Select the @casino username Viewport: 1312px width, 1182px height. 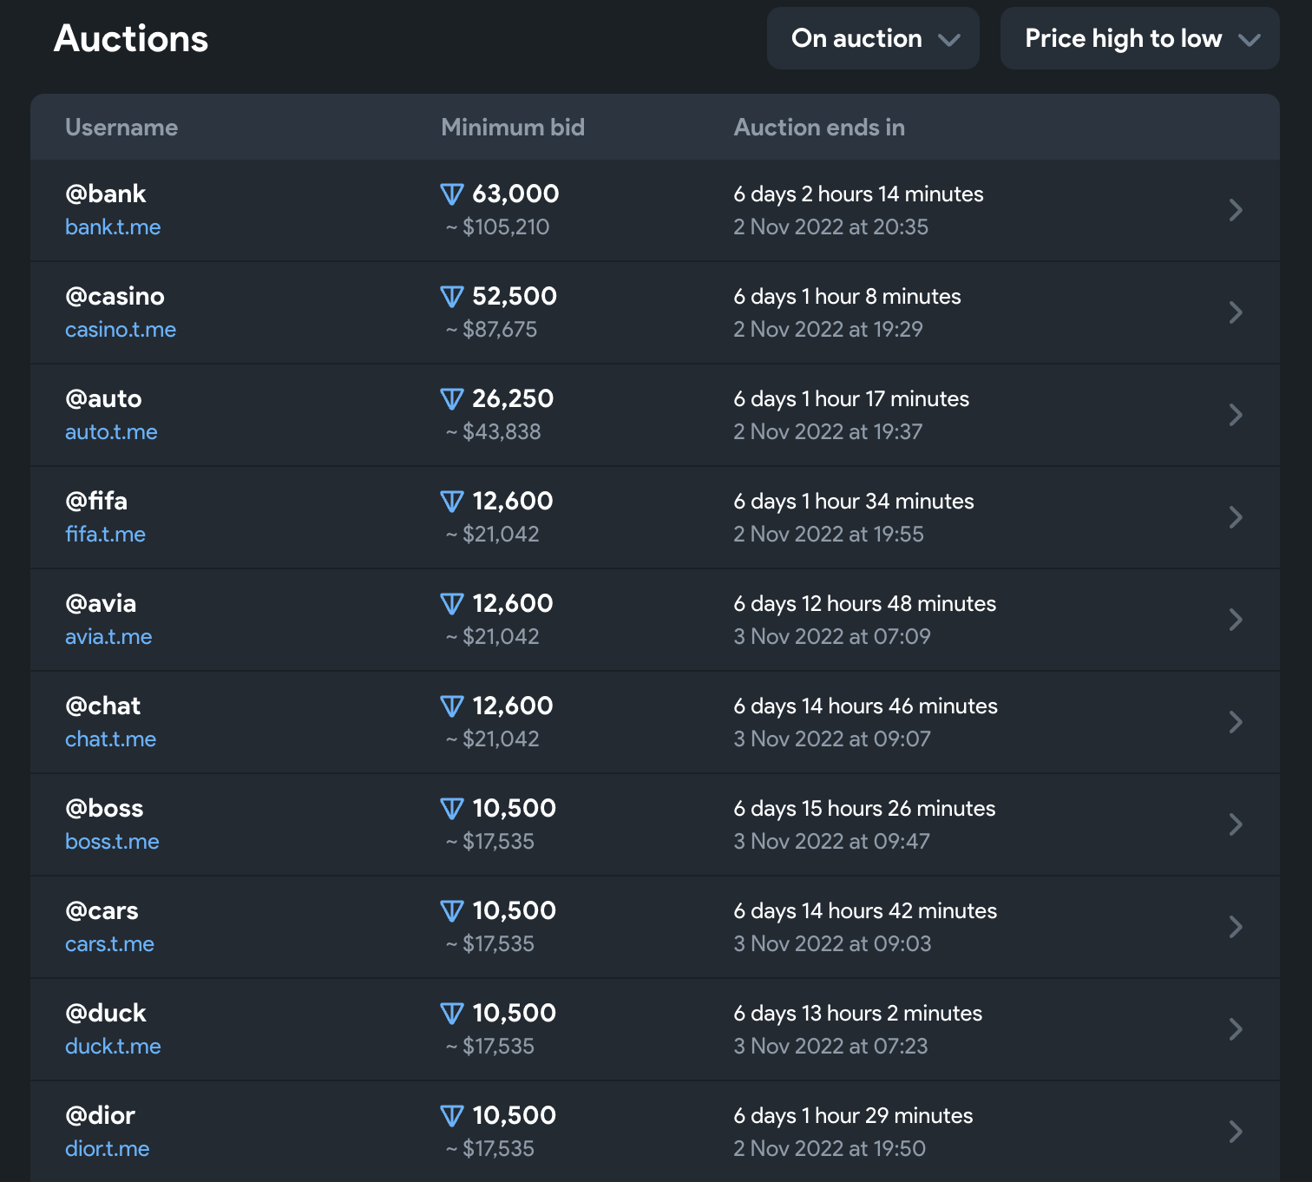(x=115, y=296)
